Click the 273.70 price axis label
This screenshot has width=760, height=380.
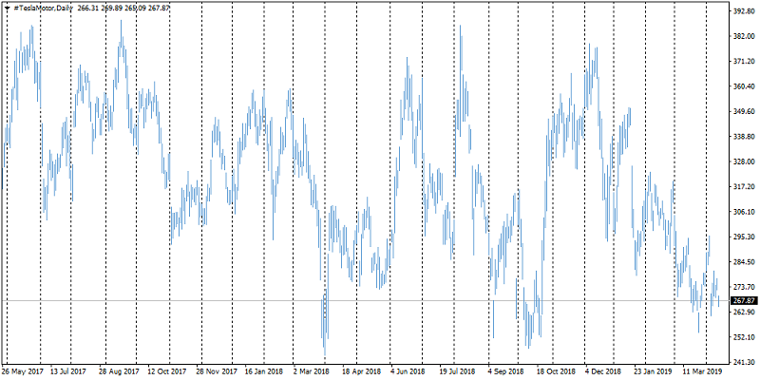coord(745,287)
